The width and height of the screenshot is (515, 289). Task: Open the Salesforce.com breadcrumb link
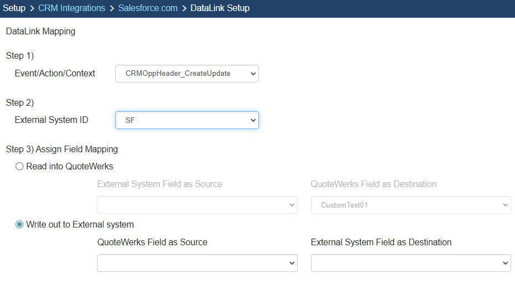click(x=148, y=8)
